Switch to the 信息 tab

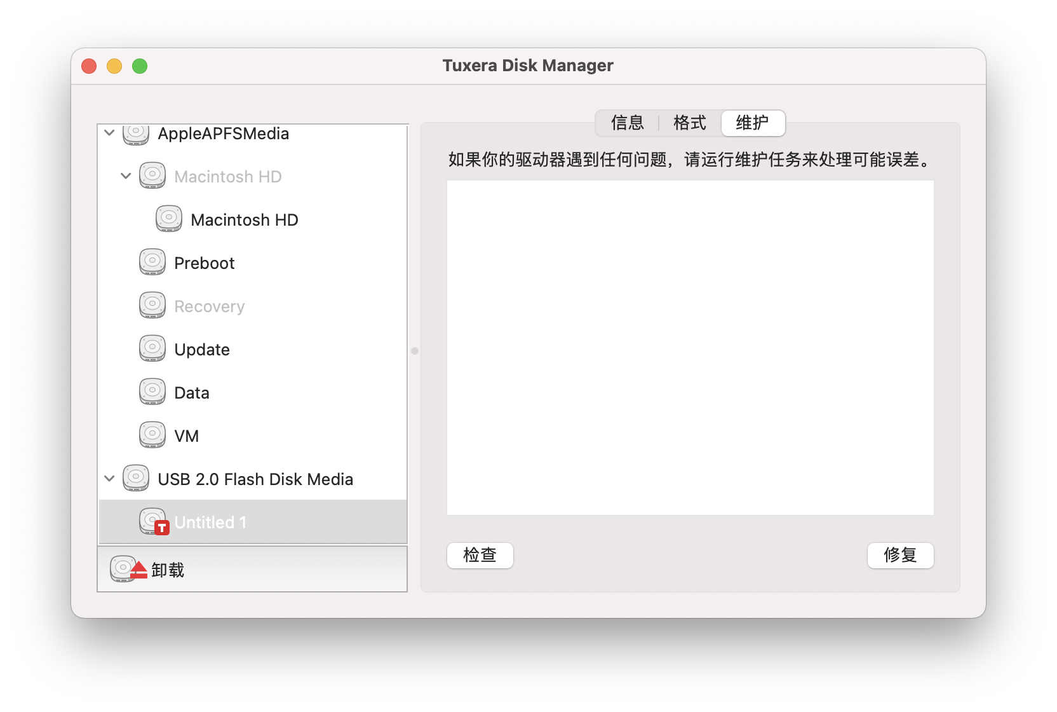627,123
